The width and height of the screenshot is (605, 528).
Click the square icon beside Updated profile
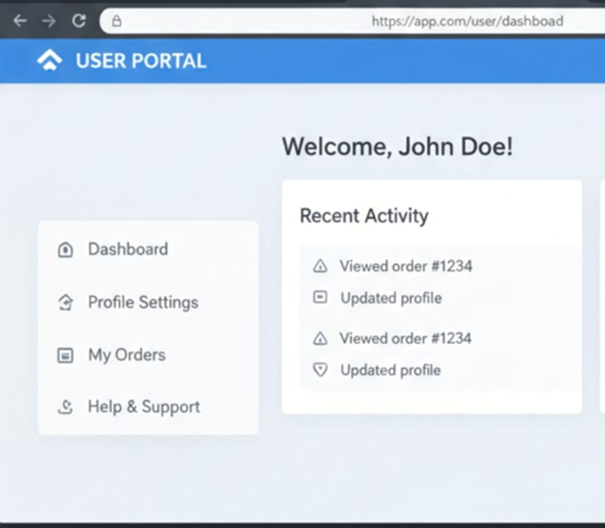(320, 298)
